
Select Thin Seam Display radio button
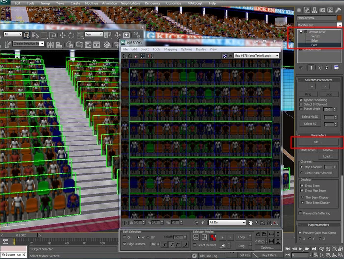pos(302,197)
